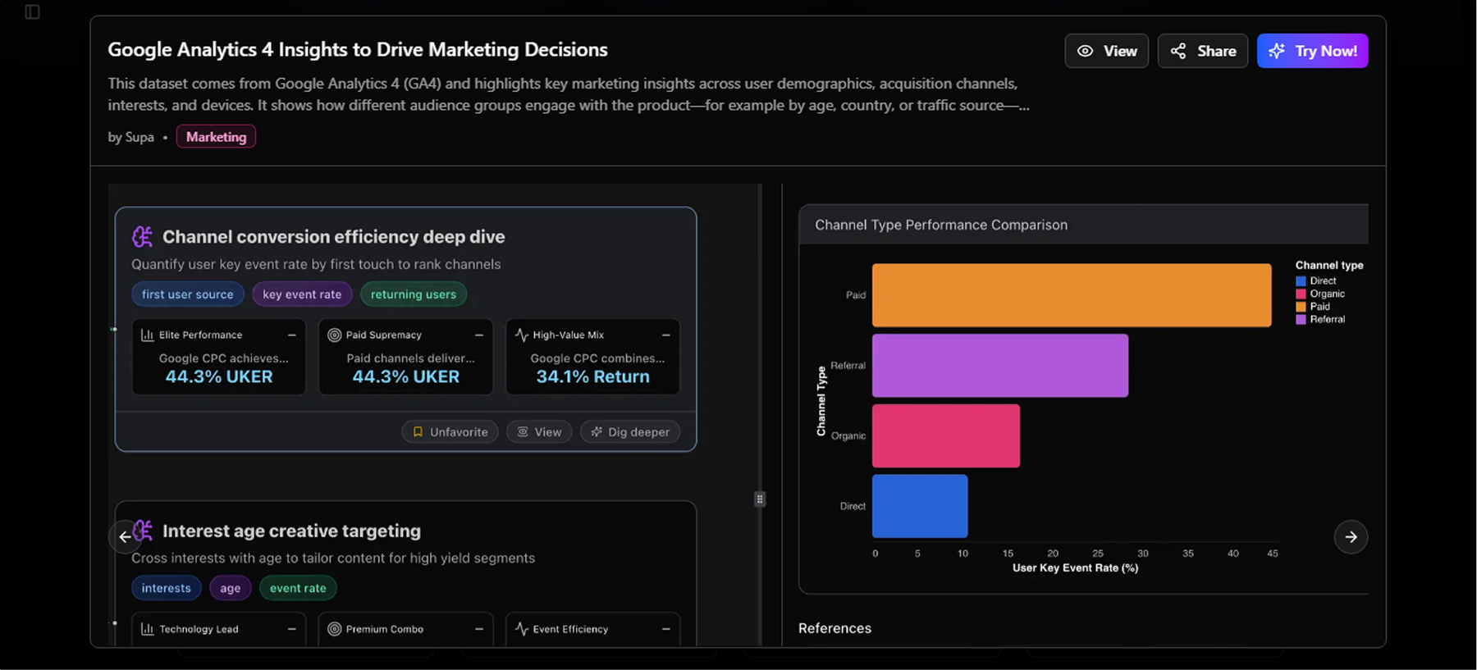Open the Share dialog

pyautogui.click(x=1202, y=51)
